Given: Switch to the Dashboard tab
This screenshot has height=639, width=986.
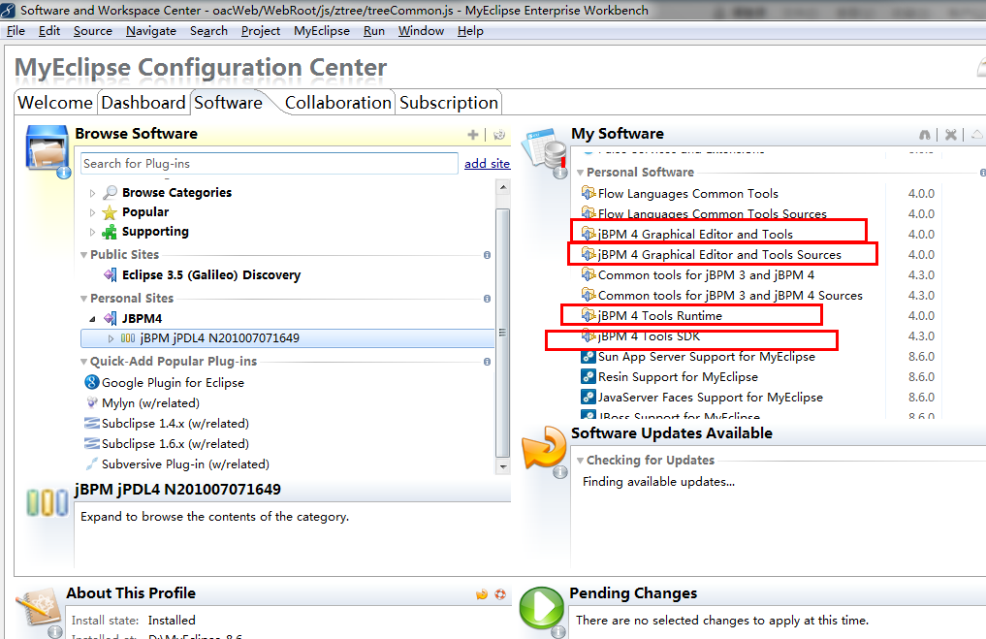Looking at the screenshot, I should [143, 103].
